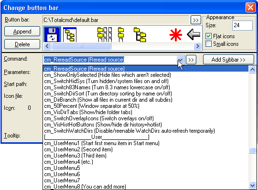Choose cm_UserMenu3 (Third item)
The height and width of the screenshot is (190, 258).
(146, 156)
